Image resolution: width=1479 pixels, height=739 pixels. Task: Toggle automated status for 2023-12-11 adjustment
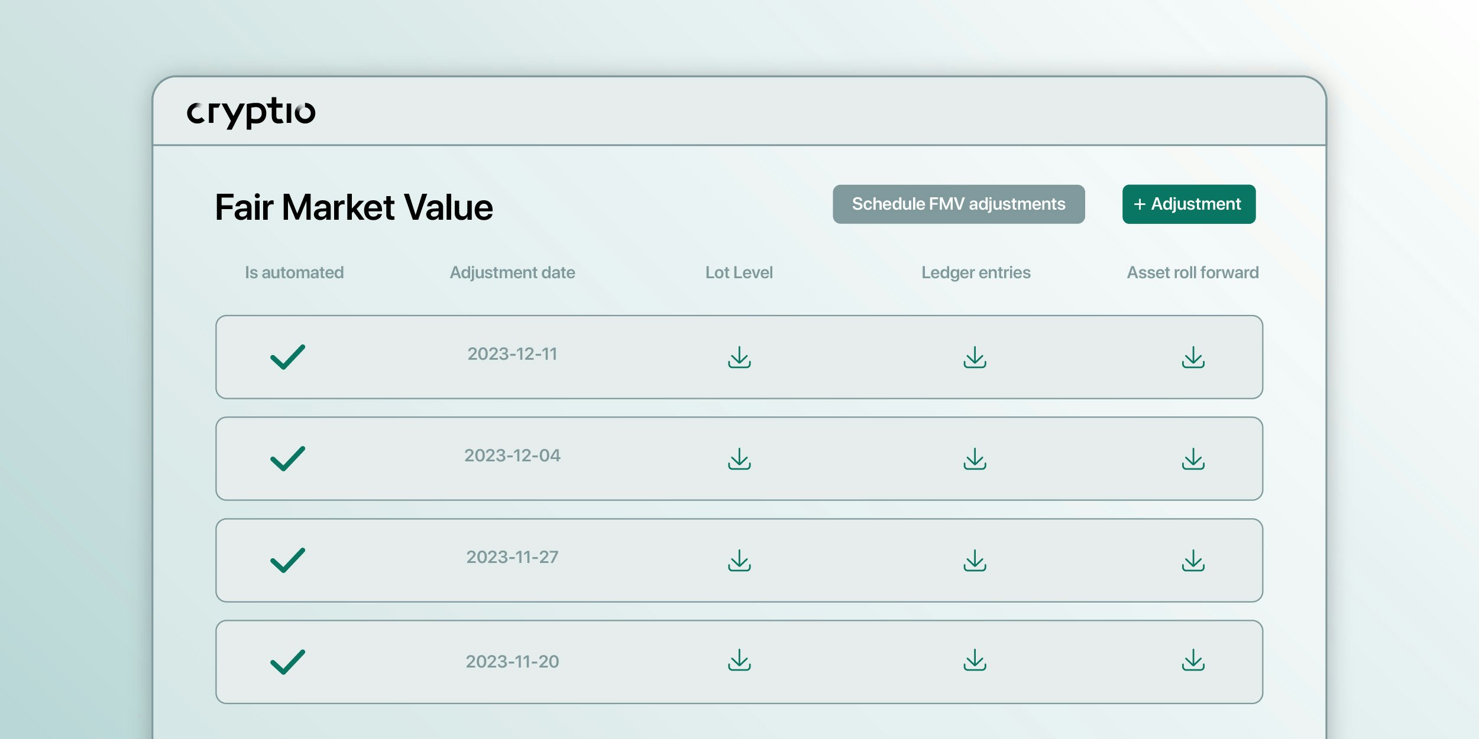(x=288, y=355)
